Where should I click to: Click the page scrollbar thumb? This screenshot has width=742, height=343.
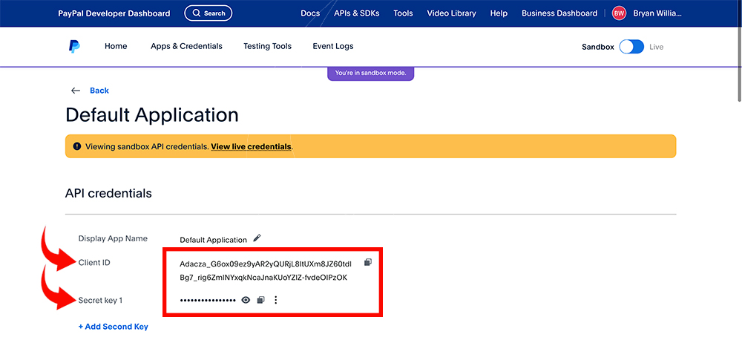(740, 51)
